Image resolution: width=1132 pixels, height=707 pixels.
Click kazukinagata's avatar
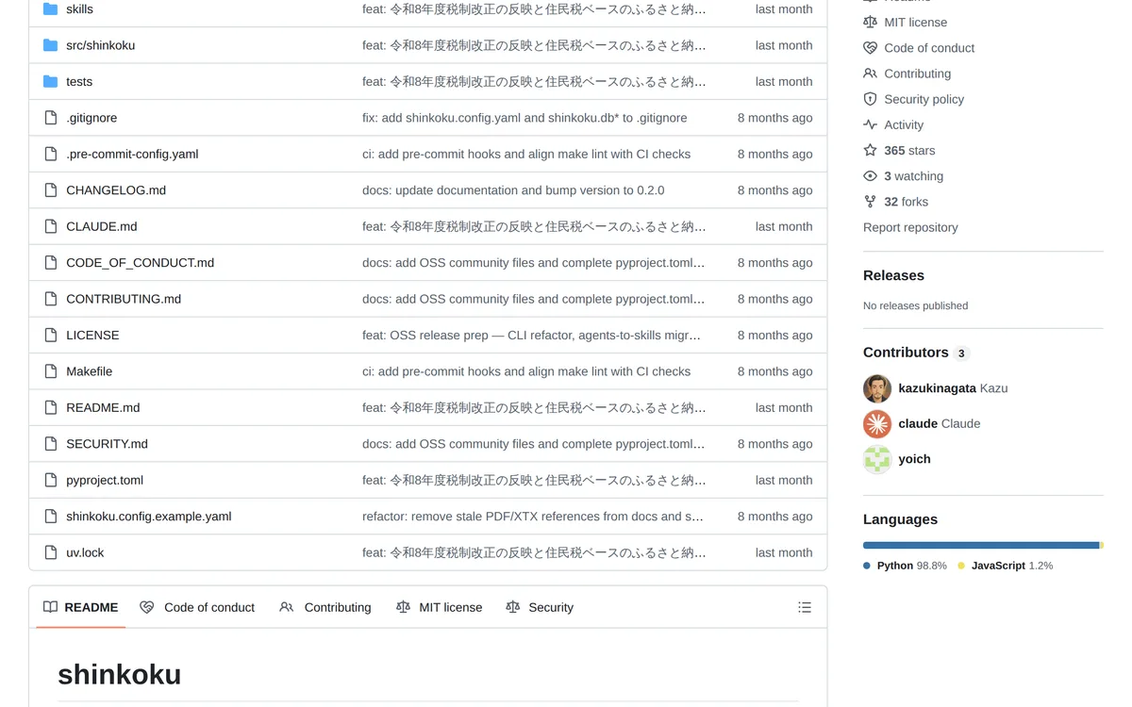pyautogui.click(x=877, y=388)
